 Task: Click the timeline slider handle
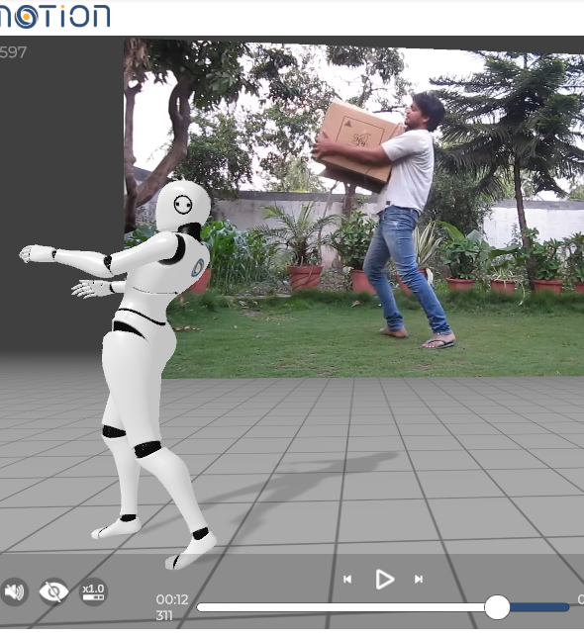tap(497, 607)
